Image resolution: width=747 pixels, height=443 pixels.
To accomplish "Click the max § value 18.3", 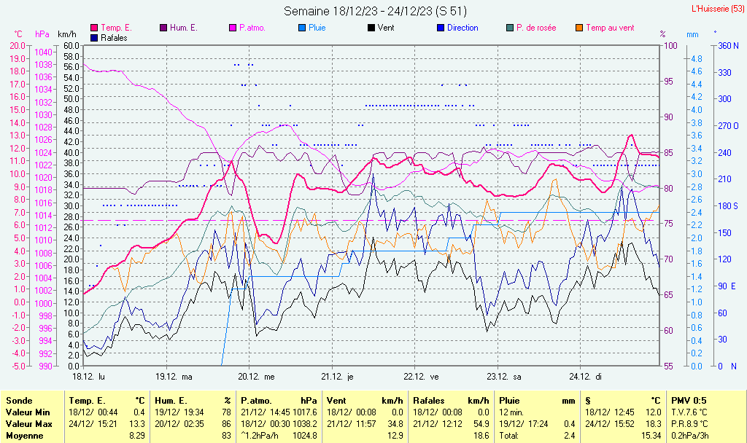I will (x=653, y=424).
